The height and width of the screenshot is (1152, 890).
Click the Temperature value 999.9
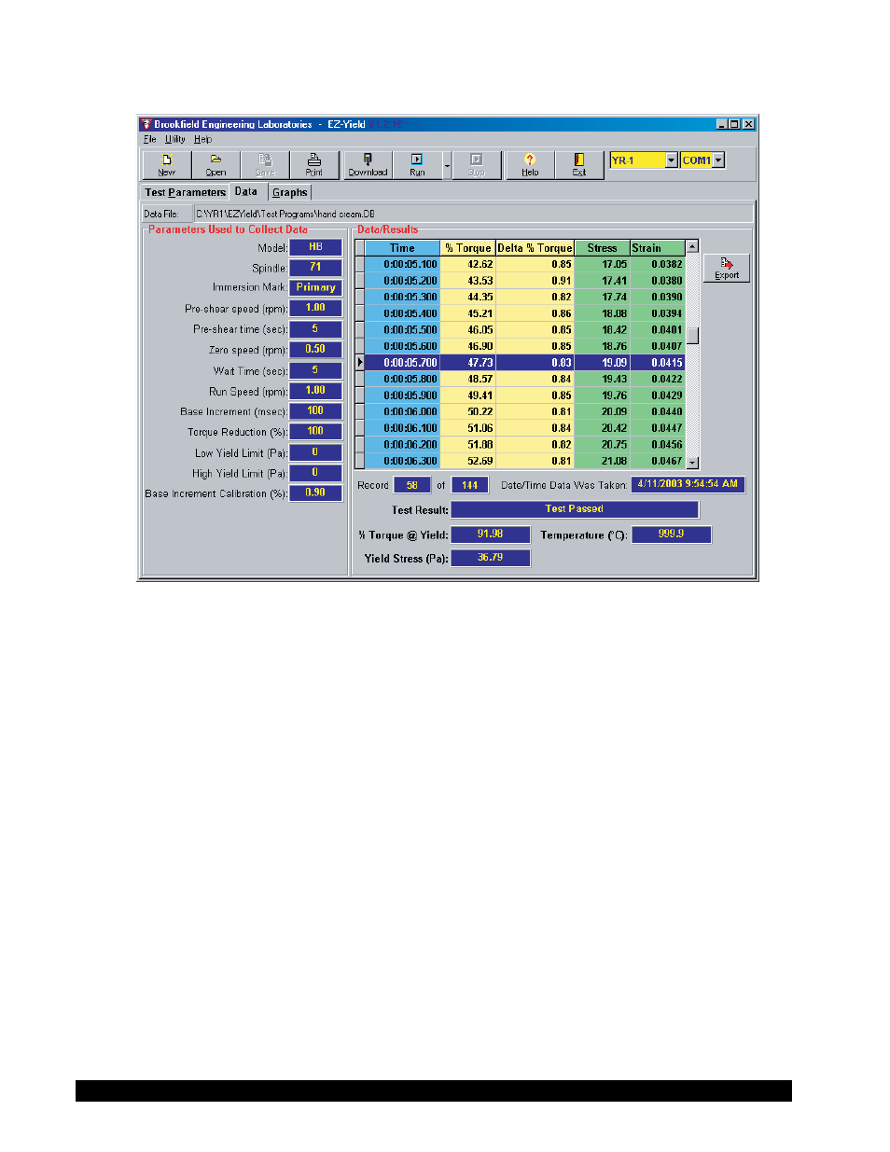coord(672,534)
